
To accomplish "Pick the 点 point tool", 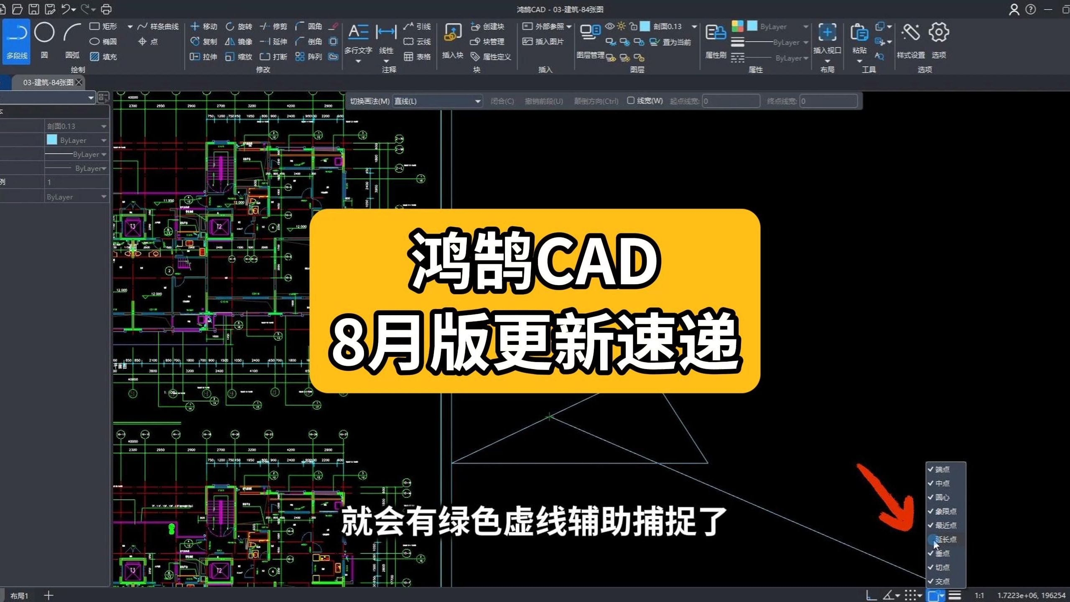I will click(x=148, y=41).
